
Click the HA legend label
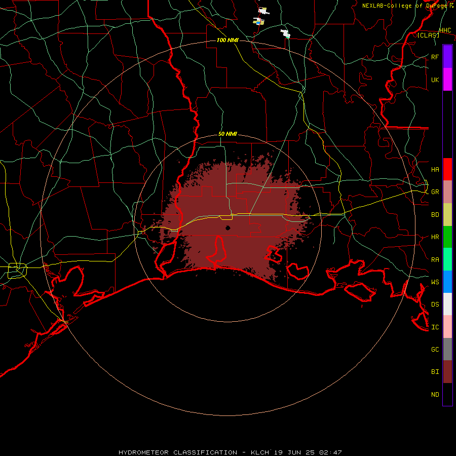(x=435, y=170)
